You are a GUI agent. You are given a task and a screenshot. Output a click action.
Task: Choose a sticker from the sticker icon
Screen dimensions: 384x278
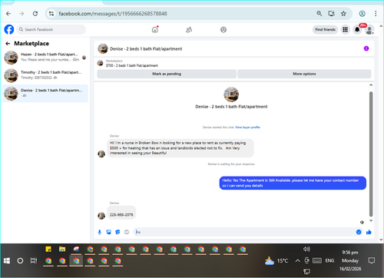[118, 232]
